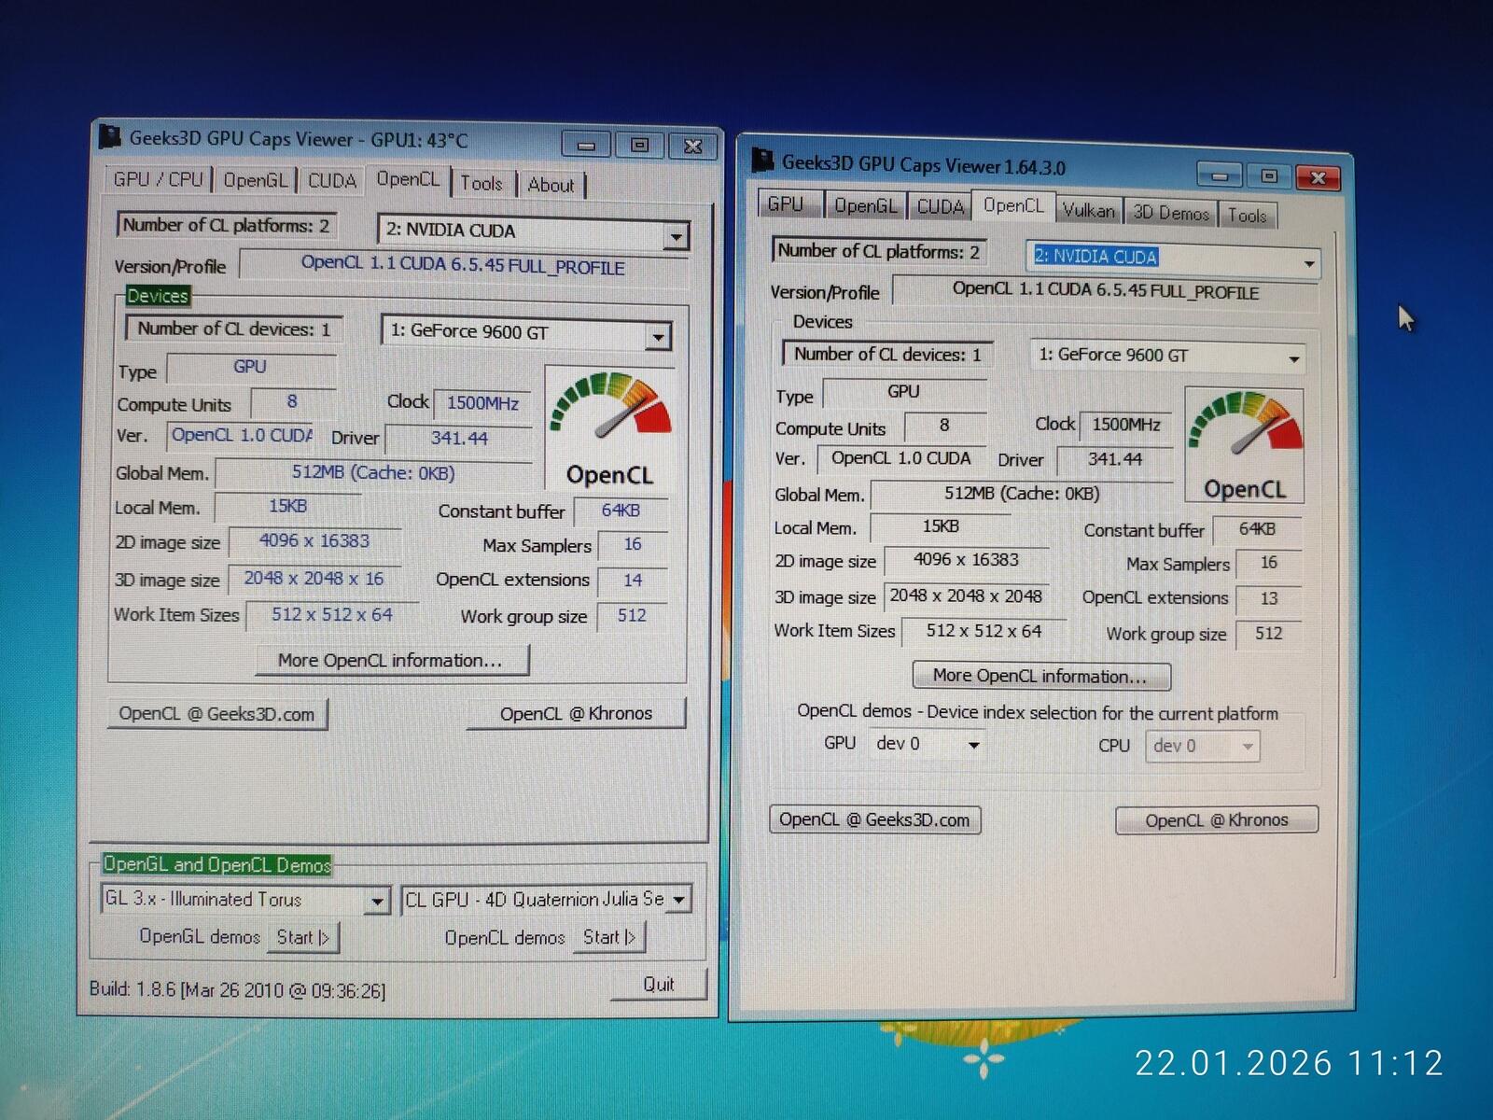Open OpenGL tab in right window

pyautogui.click(x=865, y=206)
